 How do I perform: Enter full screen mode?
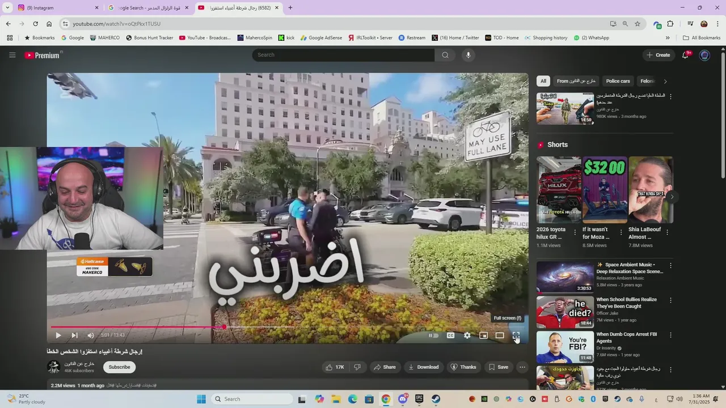tap(516, 335)
